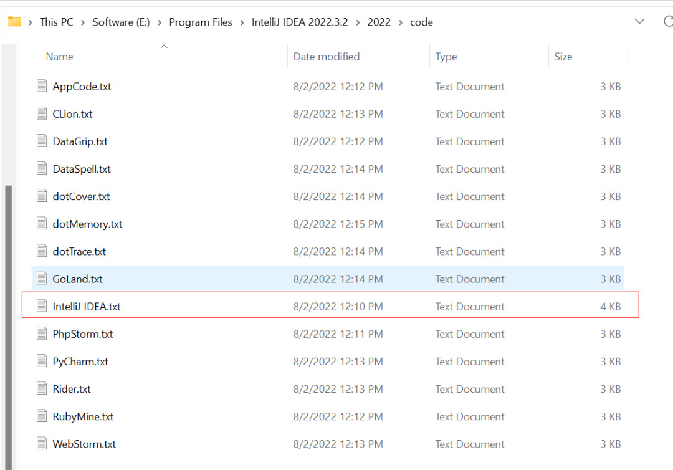Sort files by Name column
Image resolution: width=673 pixels, height=470 pixels.
[59, 57]
